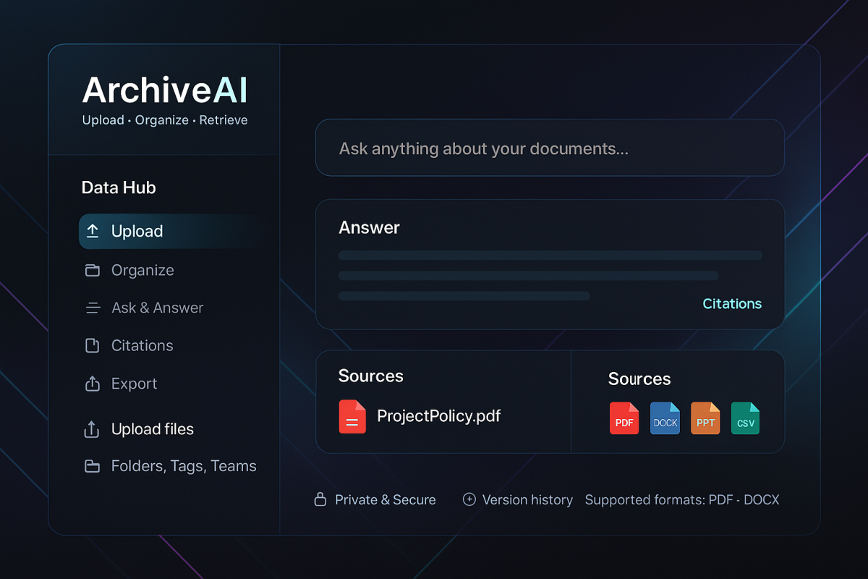The image size is (868, 579).
Task: Select the orange PPT file icon
Action: click(705, 418)
